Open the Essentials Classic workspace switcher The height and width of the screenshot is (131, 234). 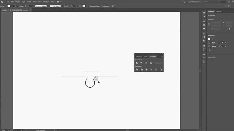click(x=195, y=2)
